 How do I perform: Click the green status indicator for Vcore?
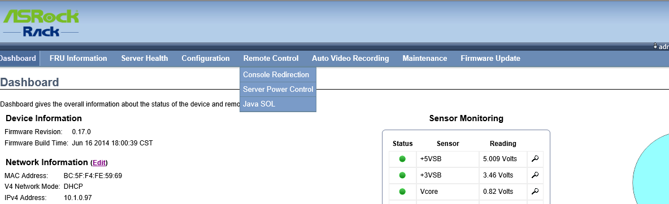click(402, 192)
